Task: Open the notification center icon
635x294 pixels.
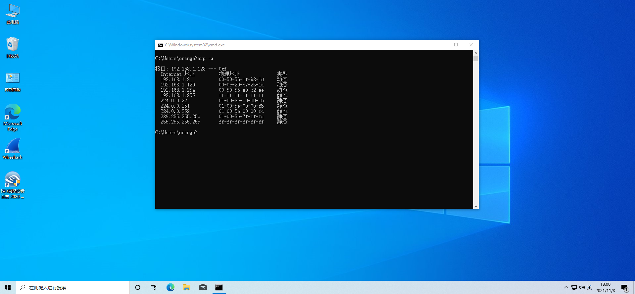Action: pyautogui.click(x=624, y=287)
